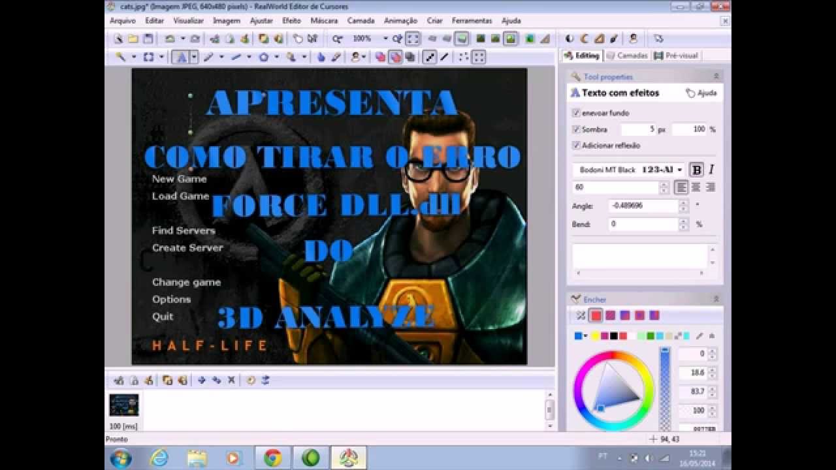Click the Angle input field
Screen dimensions: 836x470
pyautogui.click(x=643, y=206)
